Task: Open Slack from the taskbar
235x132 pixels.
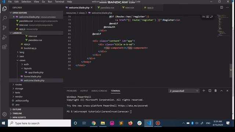Action: pos(140,123)
